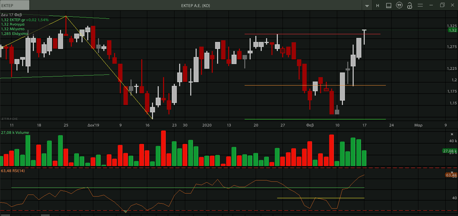Close the Volume panel with its X
458x216 pixels.
453,134
